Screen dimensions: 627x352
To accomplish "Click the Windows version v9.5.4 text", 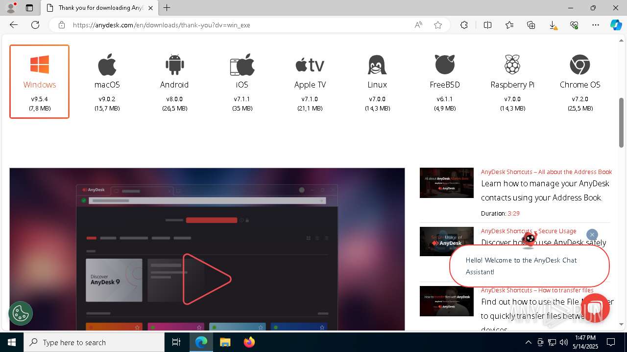I will point(39,99).
